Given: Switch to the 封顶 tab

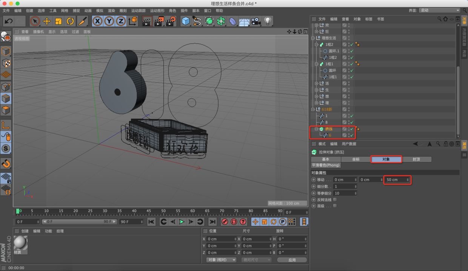Looking at the screenshot, I should (416, 159).
